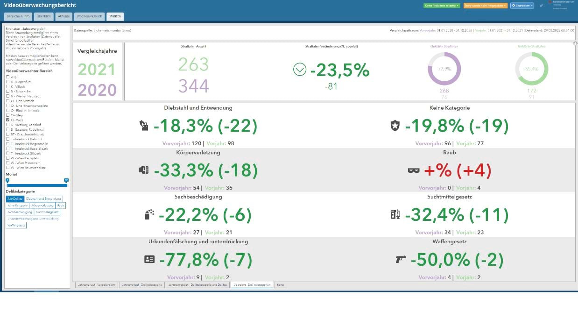Click the left handle of Monat slider

pos(7,180)
